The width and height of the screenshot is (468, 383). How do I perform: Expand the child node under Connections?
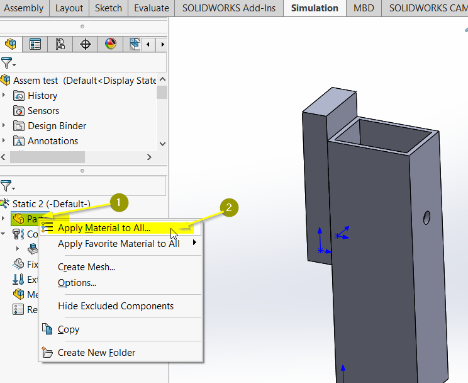pos(18,248)
